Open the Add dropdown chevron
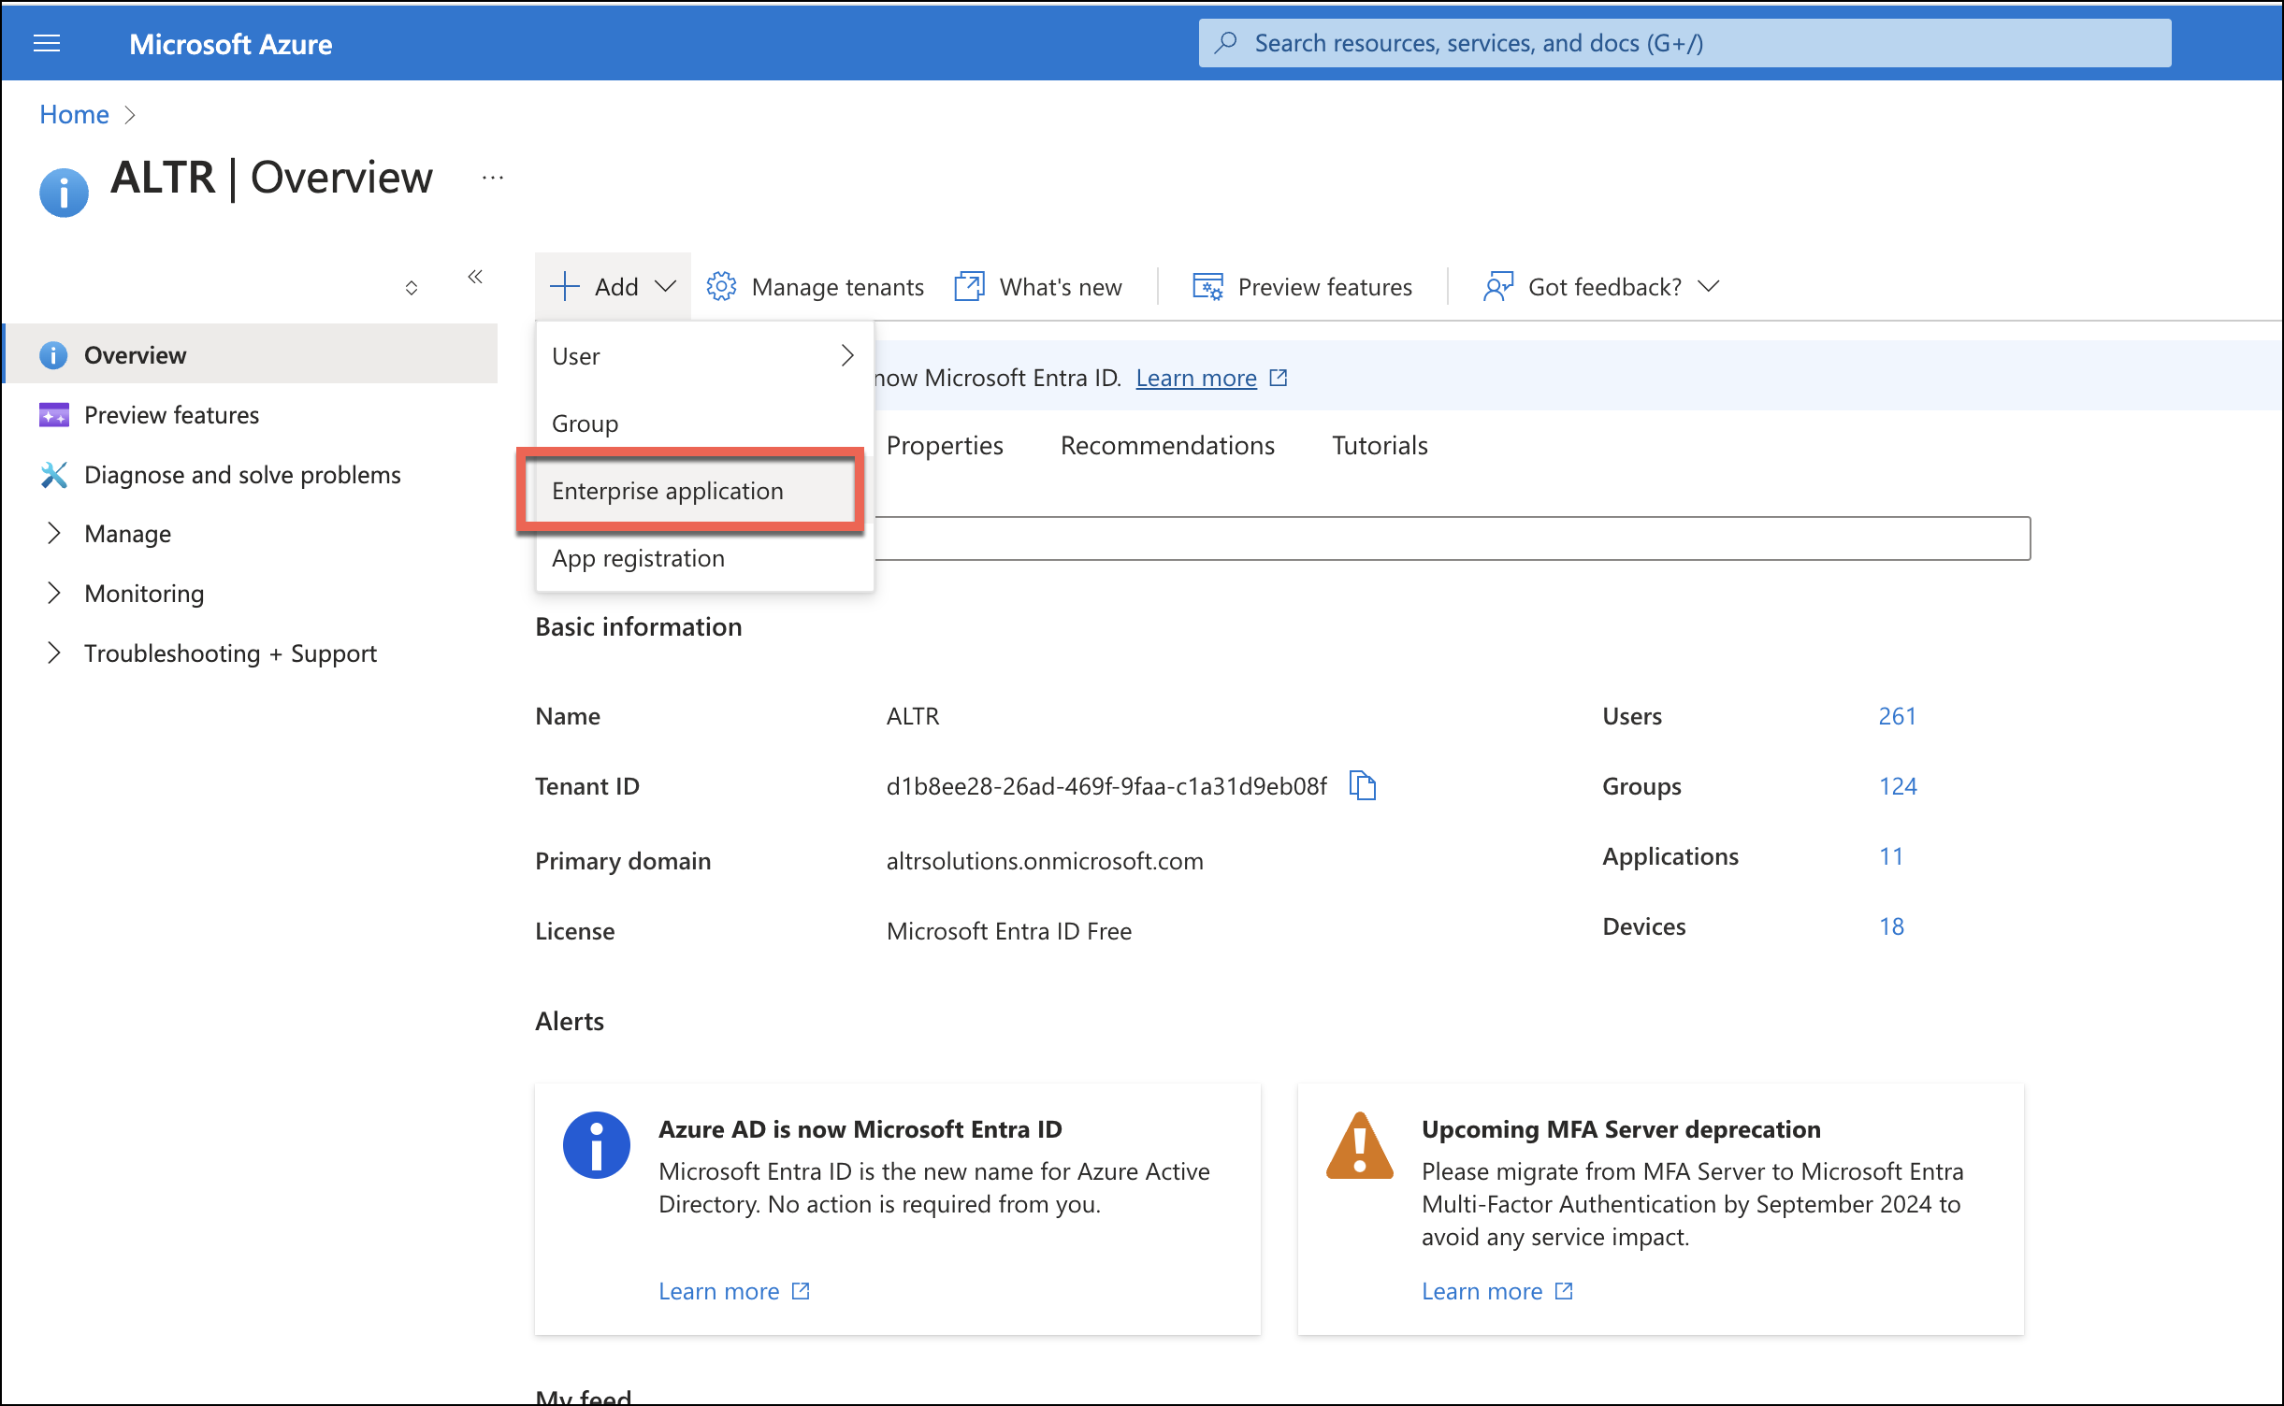The image size is (2284, 1406). [665, 286]
